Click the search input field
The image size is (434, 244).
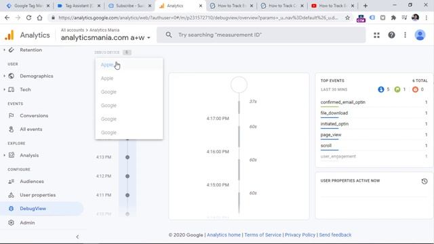[x=261, y=35]
